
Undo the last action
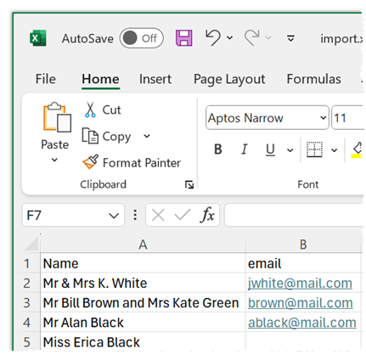click(x=213, y=37)
